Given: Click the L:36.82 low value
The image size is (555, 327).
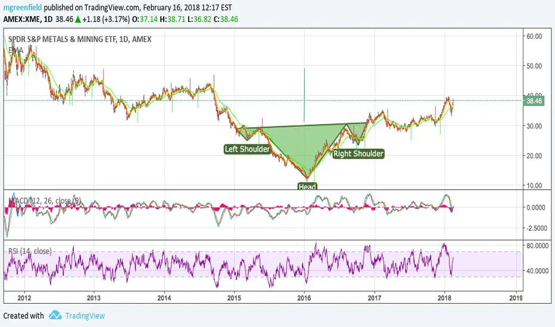Looking at the screenshot, I should [199, 19].
